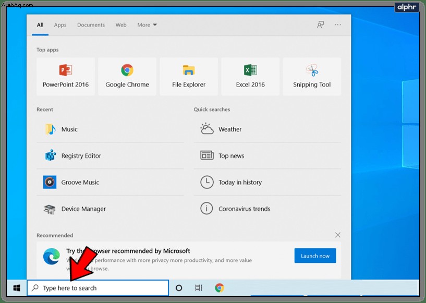Viewport: 426px width, 303px height.
Task: Expand the More dropdown filter
Action: 147,25
